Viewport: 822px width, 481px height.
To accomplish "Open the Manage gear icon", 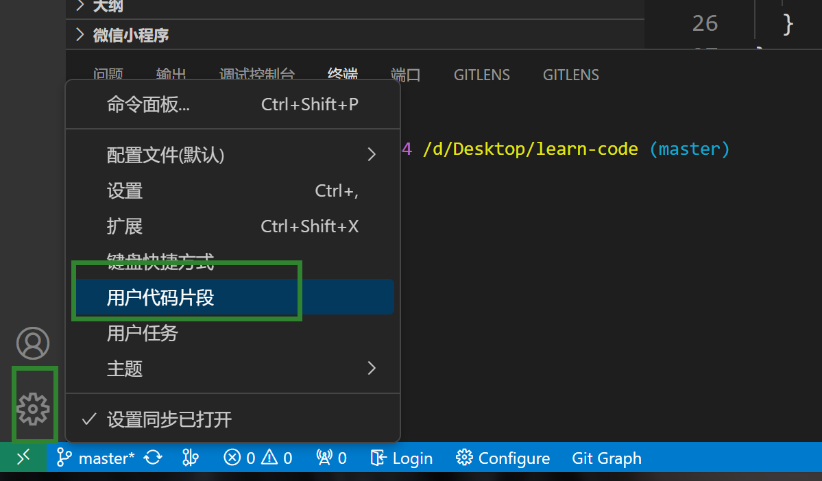I will tap(33, 408).
